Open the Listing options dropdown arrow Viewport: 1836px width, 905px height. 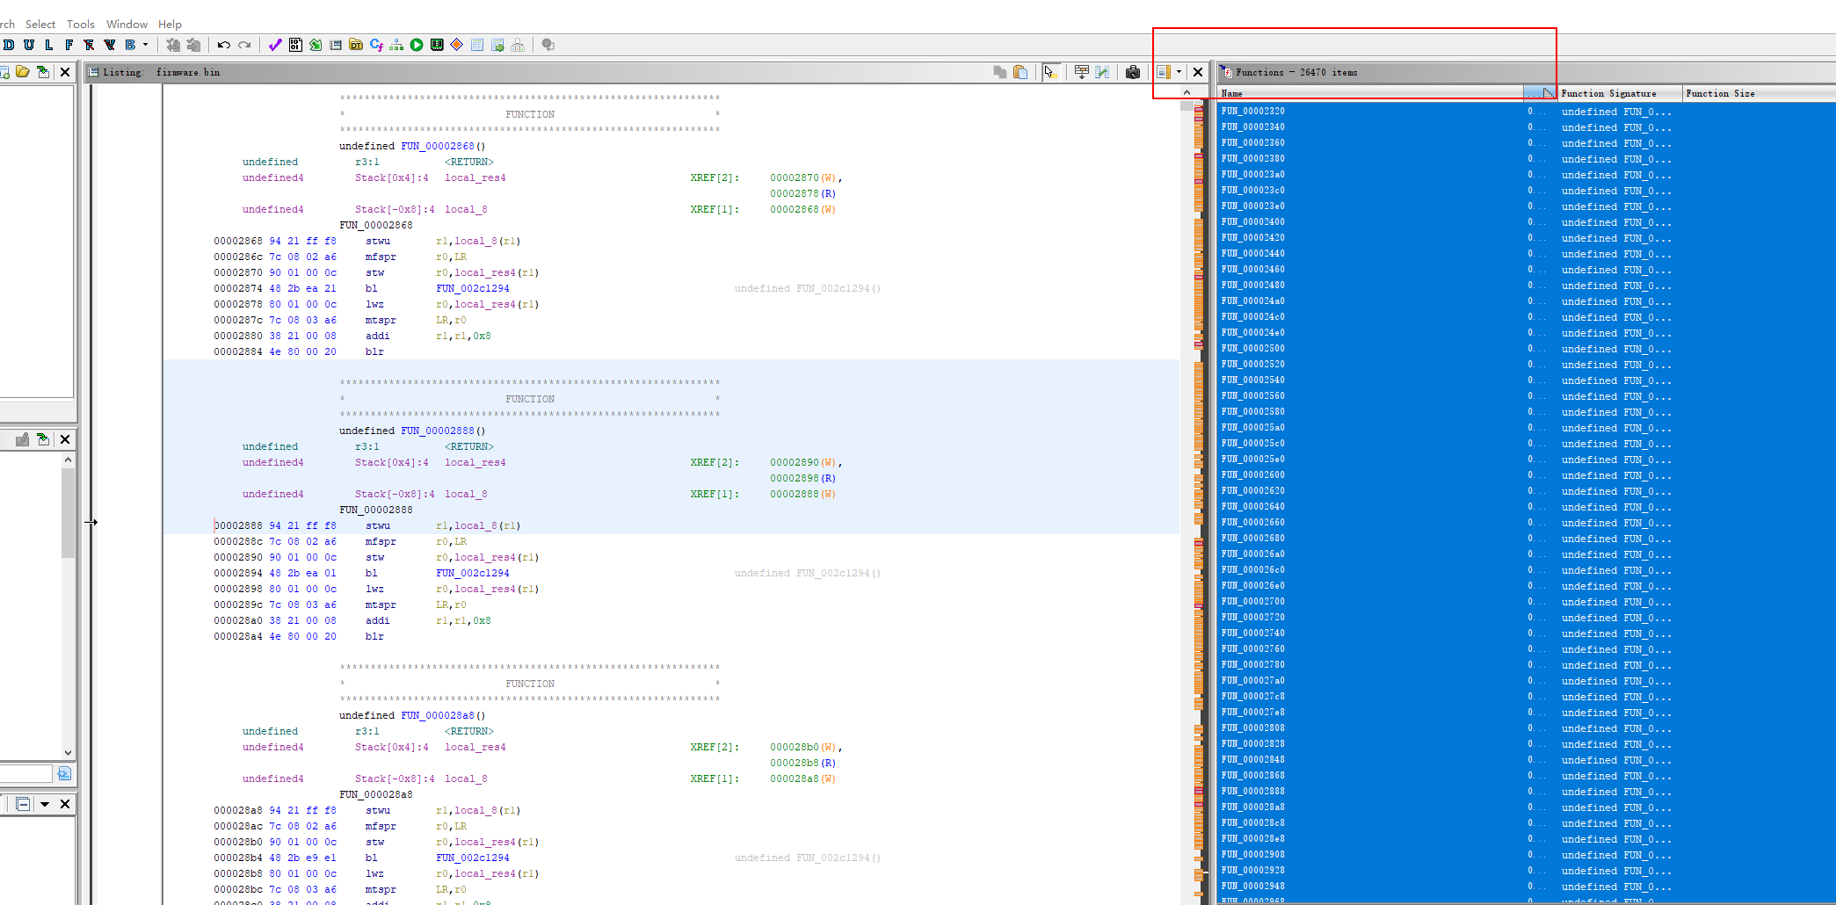[1179, 72]
